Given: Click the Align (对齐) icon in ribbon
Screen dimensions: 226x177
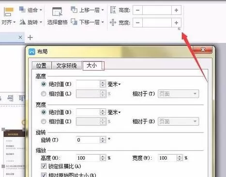Looking at the screenshot, I should (x=8, y=12).
